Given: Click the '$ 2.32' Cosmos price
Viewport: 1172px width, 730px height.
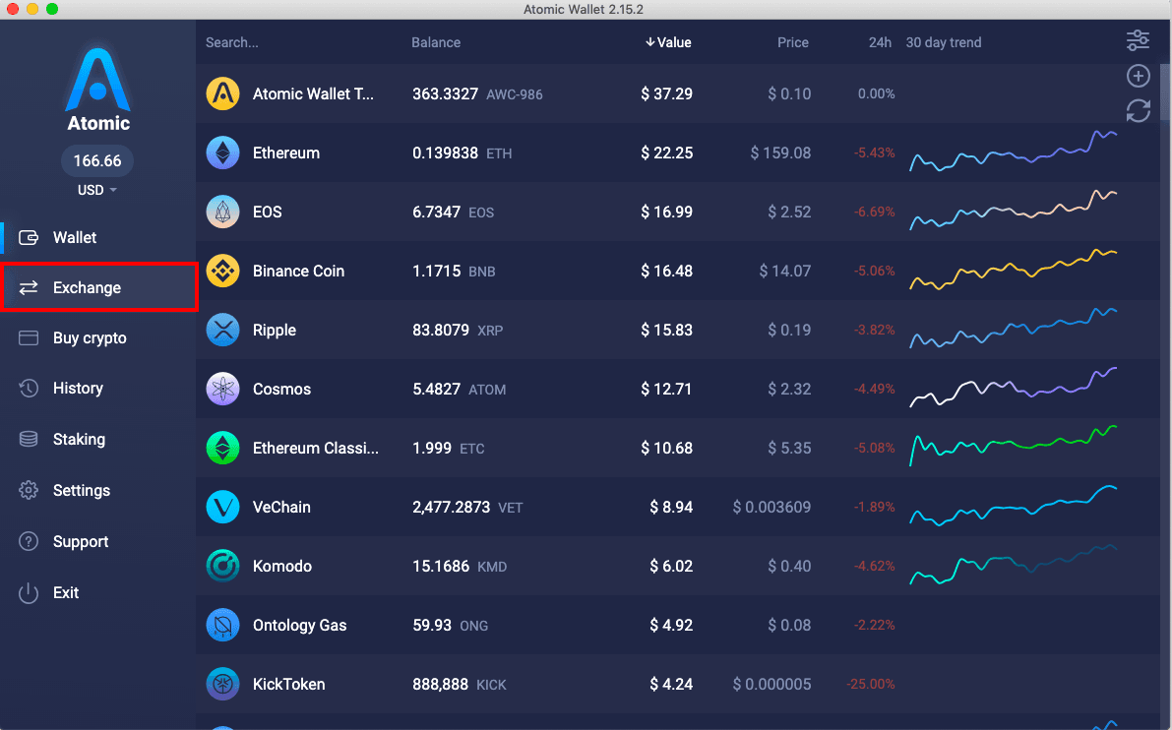Looking at the screenshot, I should coord(789,390).
